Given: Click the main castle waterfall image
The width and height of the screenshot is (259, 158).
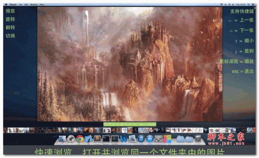Looking at the screenshot, I should point(130,64).
